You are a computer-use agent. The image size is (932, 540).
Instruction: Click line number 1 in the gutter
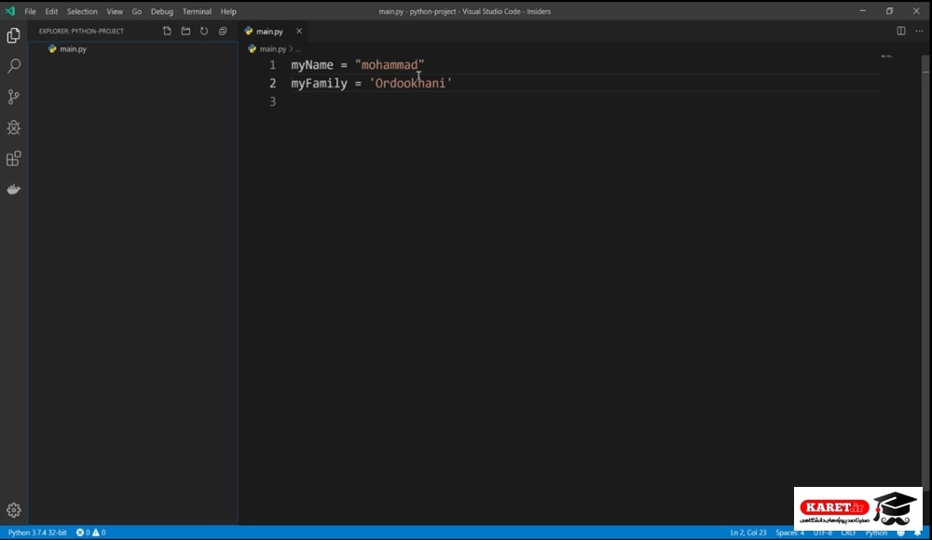273,65
